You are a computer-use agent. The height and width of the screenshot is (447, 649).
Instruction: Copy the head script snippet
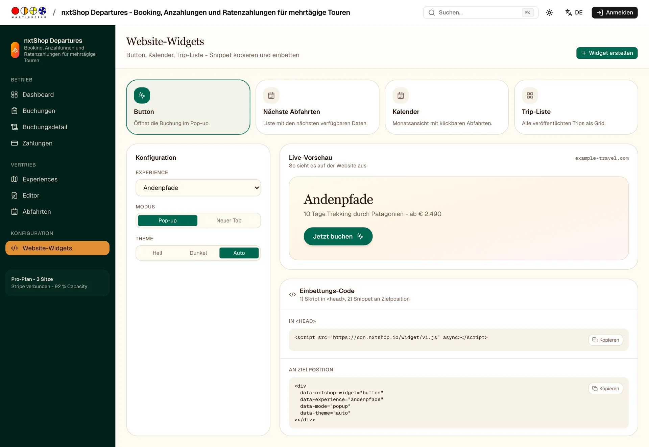point(606,340)
